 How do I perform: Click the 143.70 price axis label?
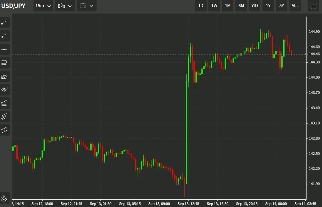pyautogui.click(x=314, y=93)
